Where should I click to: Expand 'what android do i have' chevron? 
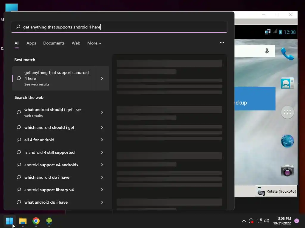pos(102,202)
